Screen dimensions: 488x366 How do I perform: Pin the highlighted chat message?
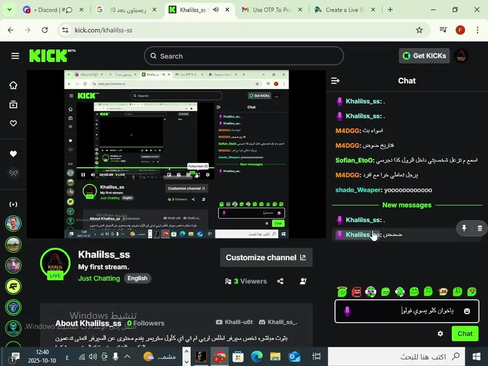pyautogui.click(x=464, y=228)
